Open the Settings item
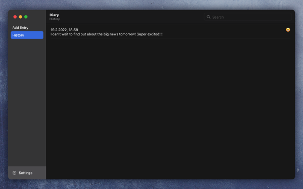This screenshot has width=303, height=189. (x=27, y=173)
